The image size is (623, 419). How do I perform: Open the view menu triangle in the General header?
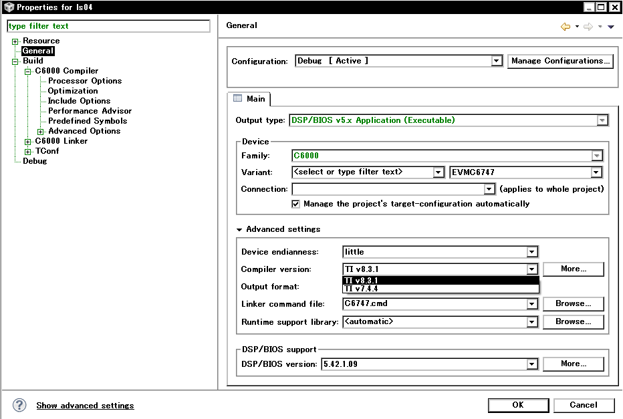click(611, 27)
